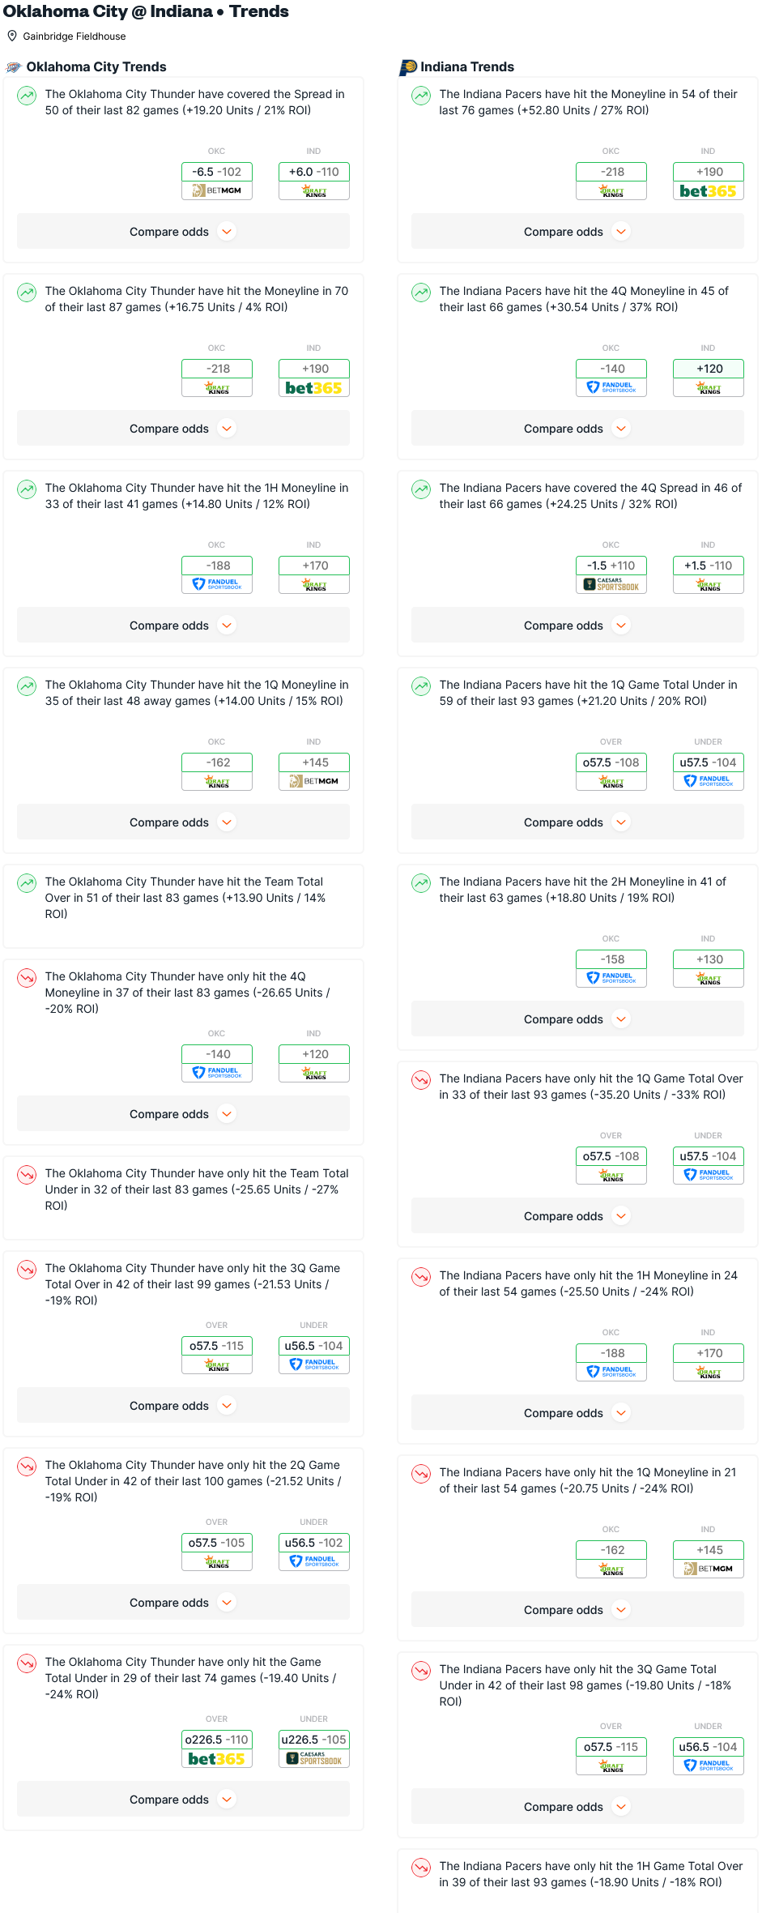
Task: Click the red trend-down icon beside Thunder 4Q Moneyline trend
Action: [x=27, y=978]
